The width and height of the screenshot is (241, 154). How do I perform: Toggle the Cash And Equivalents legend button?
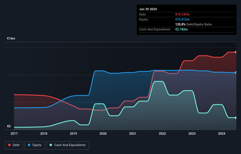[68, 145]
